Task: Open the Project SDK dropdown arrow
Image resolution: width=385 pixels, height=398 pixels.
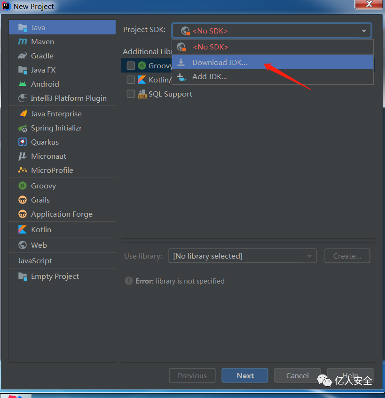Action: pos(364,31)
